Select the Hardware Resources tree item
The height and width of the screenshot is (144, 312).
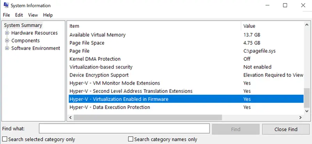(x=34, y=33)
